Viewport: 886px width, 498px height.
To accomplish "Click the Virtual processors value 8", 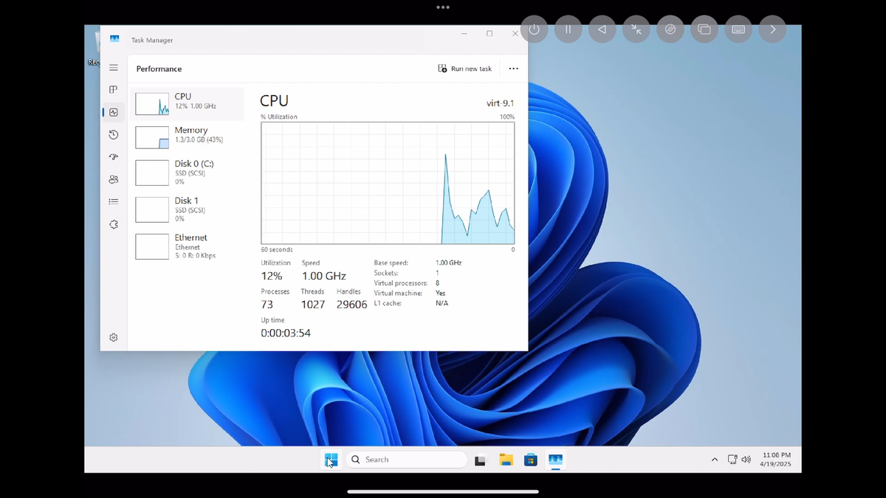I will 438,283.
